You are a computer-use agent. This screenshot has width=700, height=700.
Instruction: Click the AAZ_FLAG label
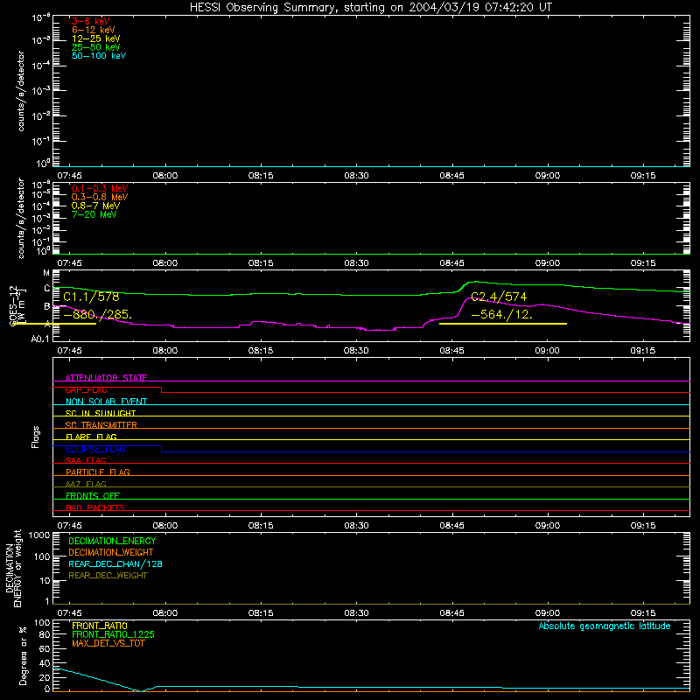pos(86,484)
